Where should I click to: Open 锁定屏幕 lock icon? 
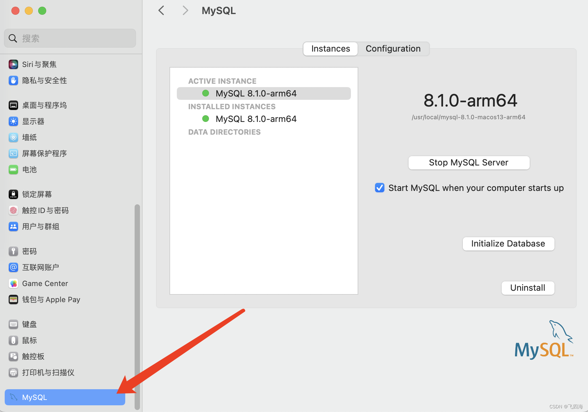(13, 194)
